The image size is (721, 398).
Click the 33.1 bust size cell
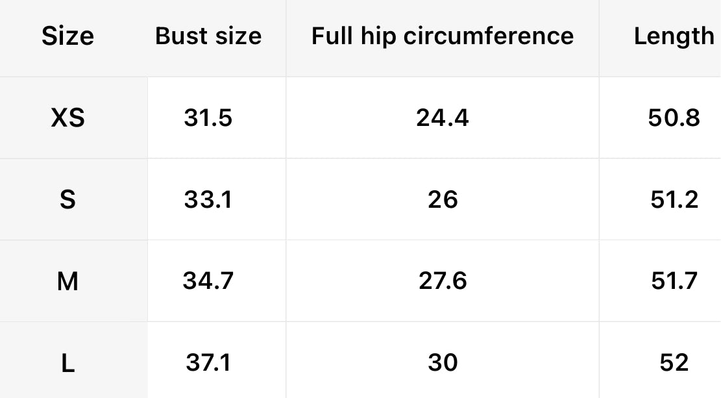[x=208, y=200]
